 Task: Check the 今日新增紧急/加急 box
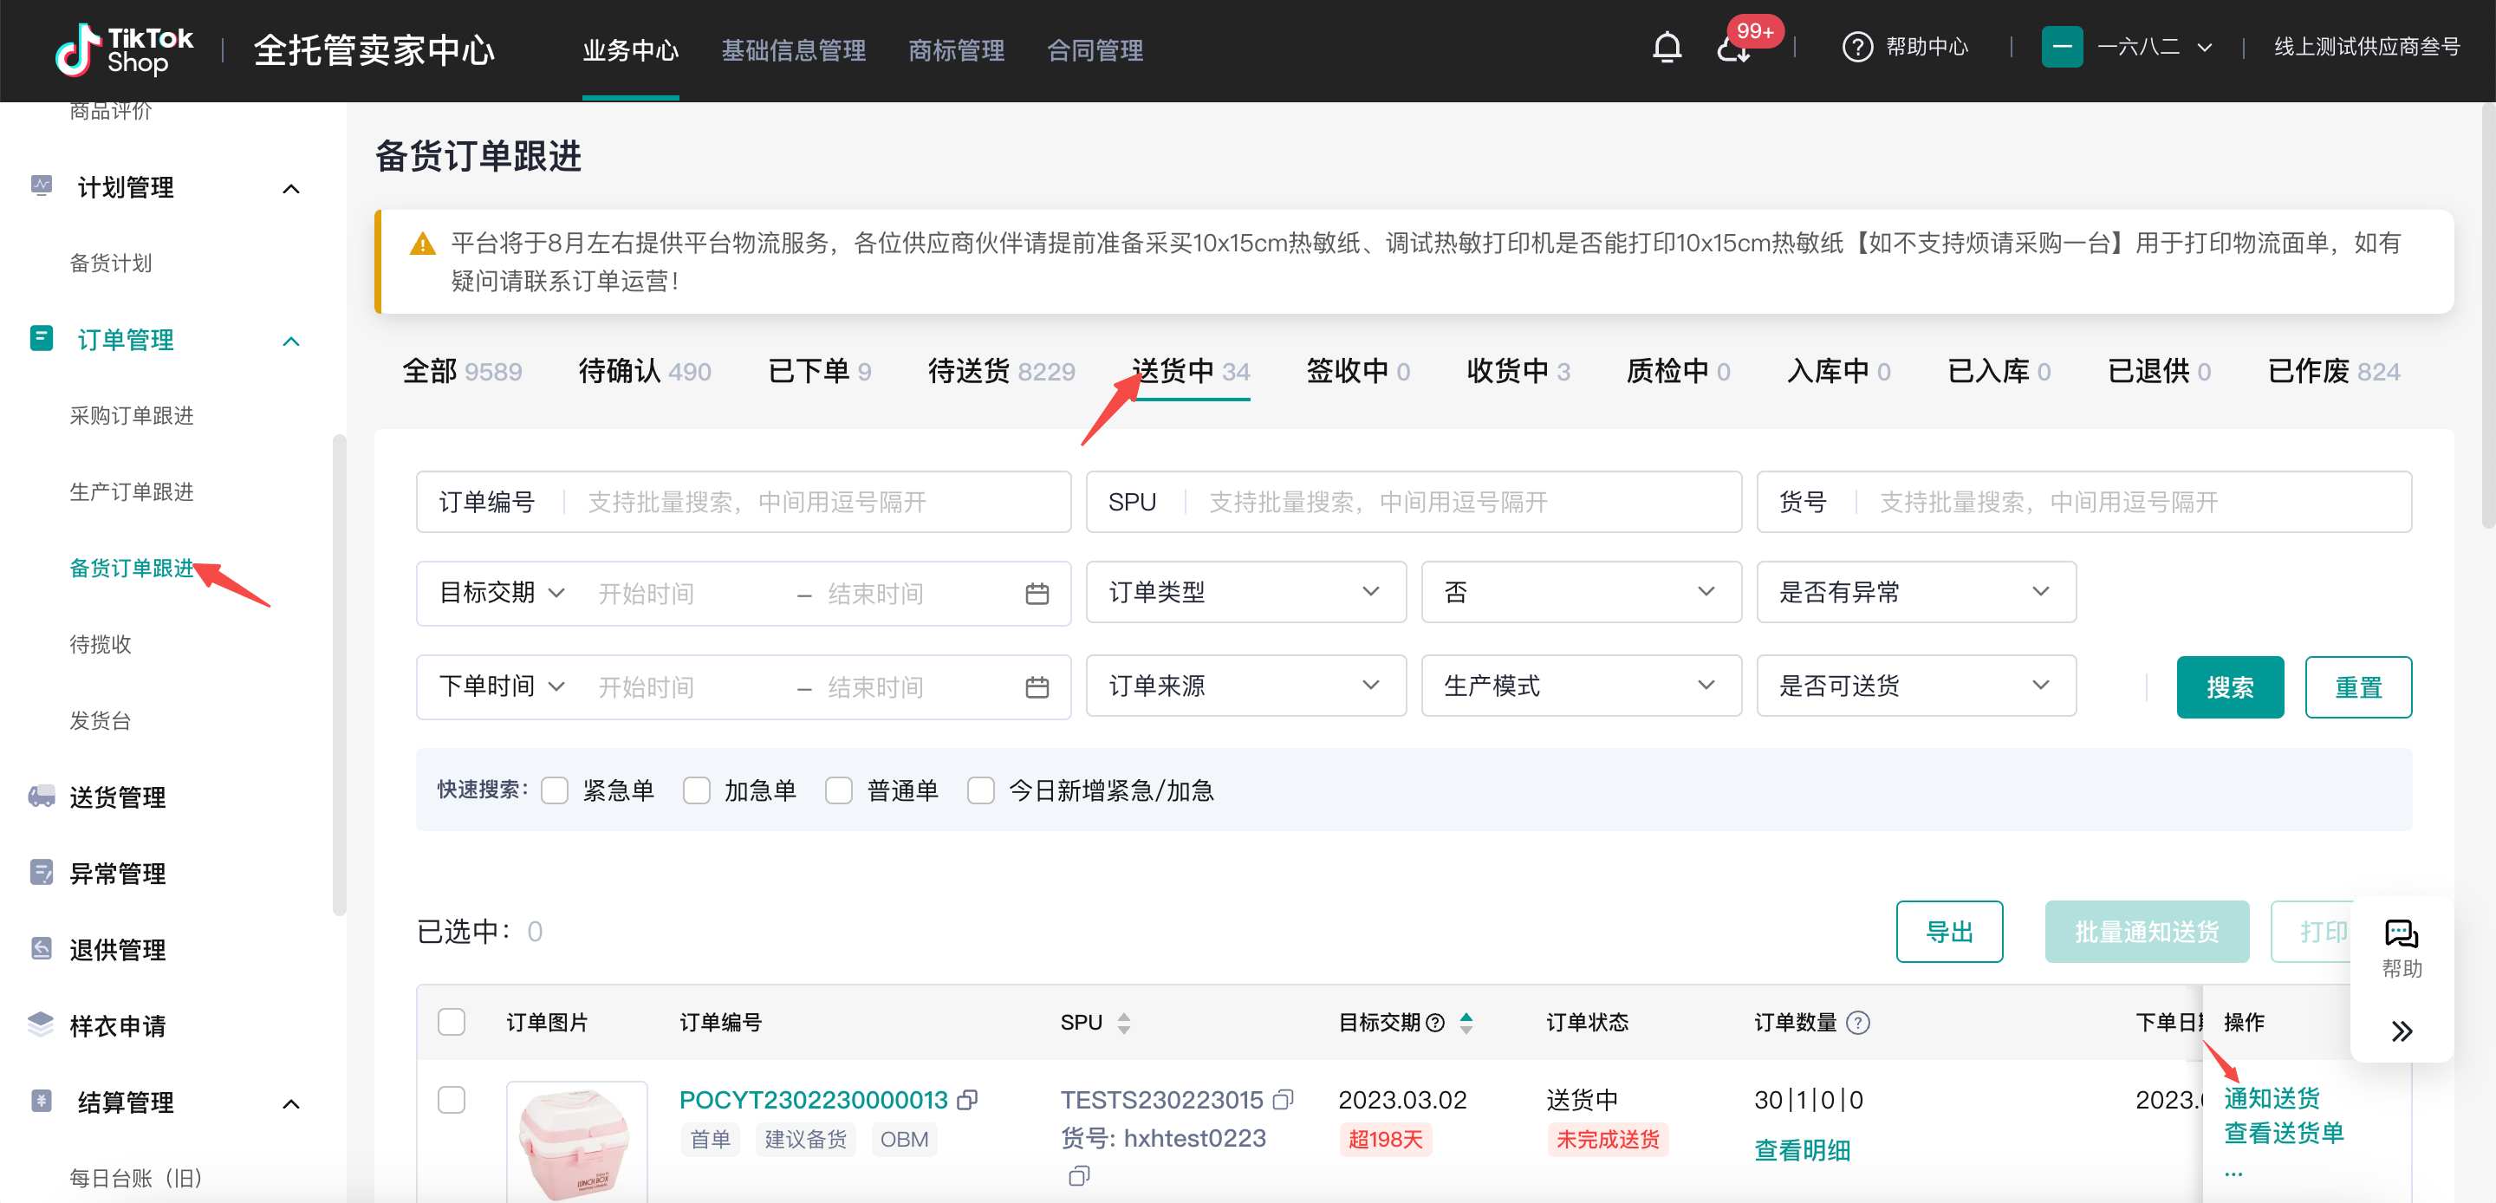tap(980, 790)
